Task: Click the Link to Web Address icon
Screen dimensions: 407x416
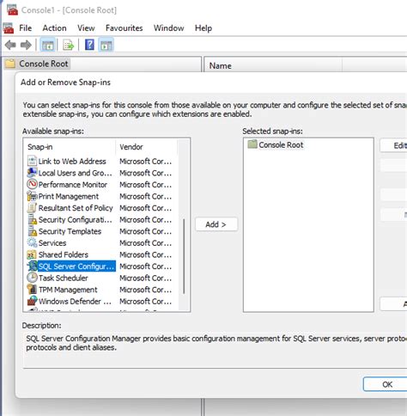Action: click(x=32, y=161)
